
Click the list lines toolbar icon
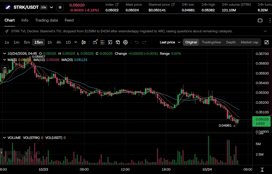pyautogui.click(x=102, y=42)
